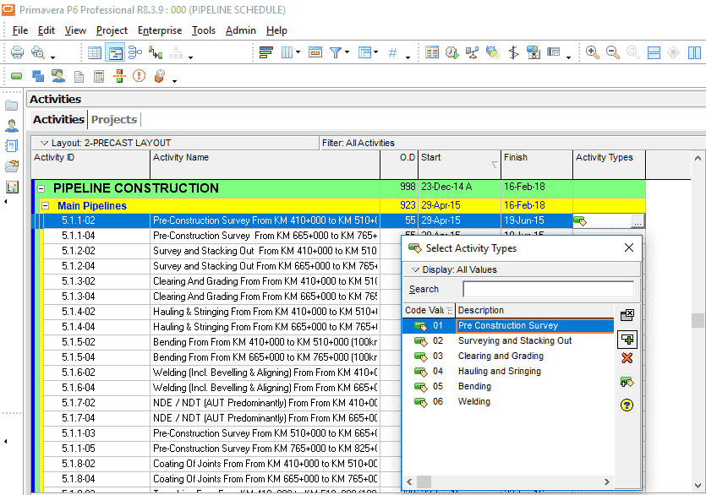Click the top window-with-X icon in the dialog's side toolbar
The height and width of the screenshot is (495, 706).
pos(627,314)
